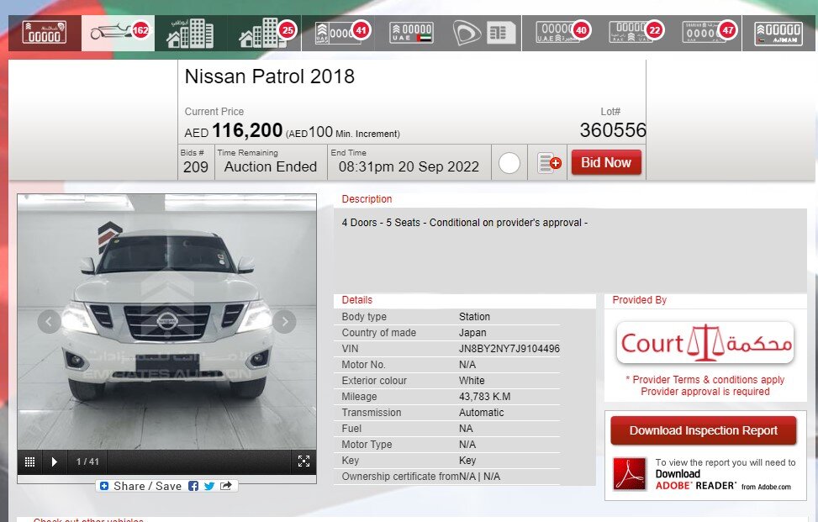Viewport: 818px width, 522px height.
Task: Open Abu Dhabi plate numbers category
Action: pyautogui.click(x=45, y=33)
